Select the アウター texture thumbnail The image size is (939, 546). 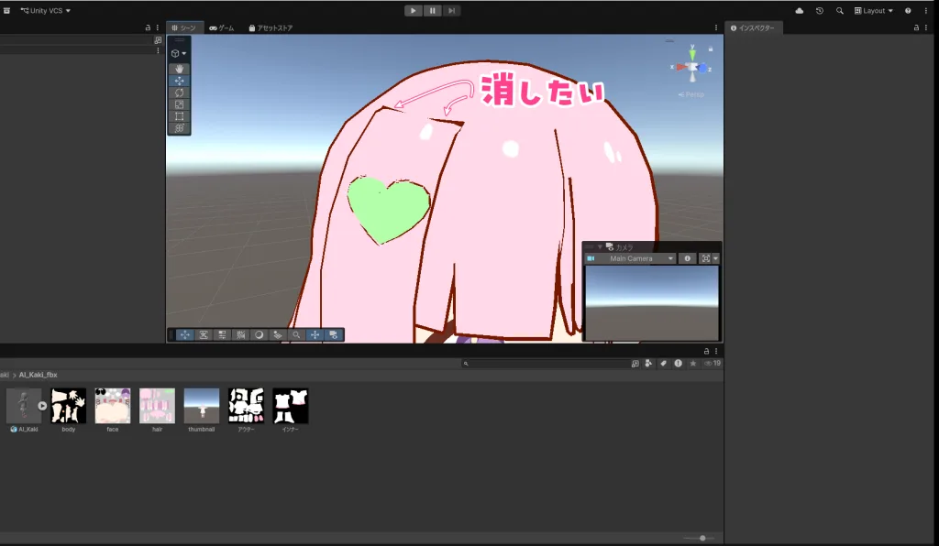click(246, 406)
